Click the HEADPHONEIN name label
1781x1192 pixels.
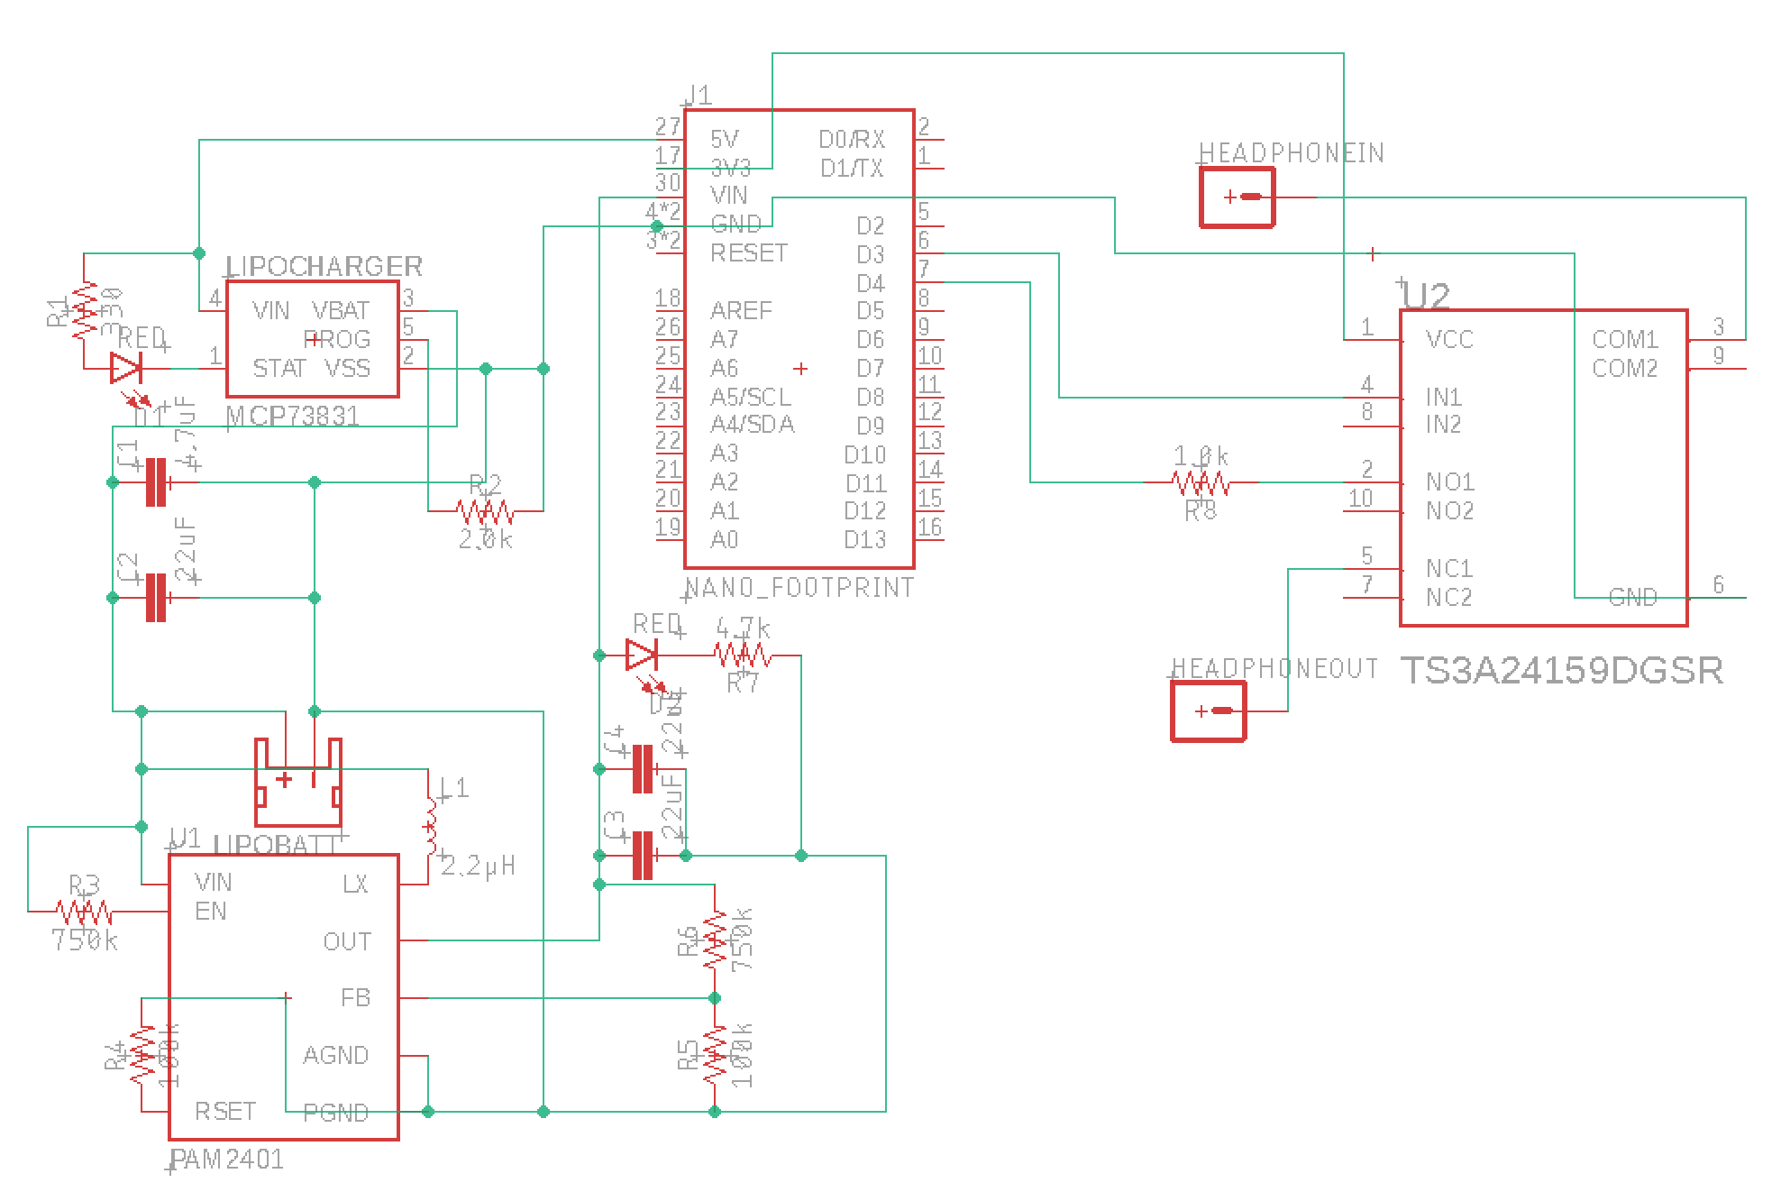point(1292,153)
